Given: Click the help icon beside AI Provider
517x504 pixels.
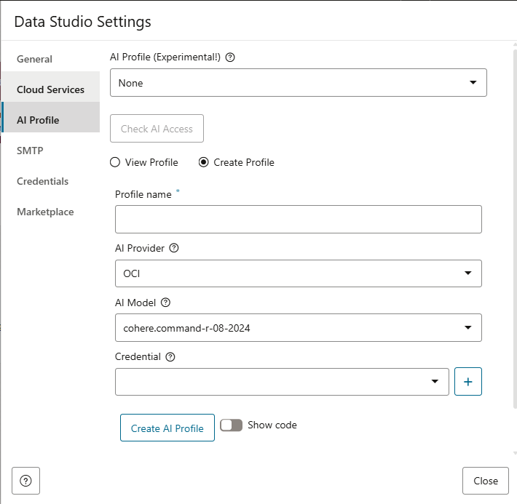Looking at the screenshot, I should pos(174,248).
